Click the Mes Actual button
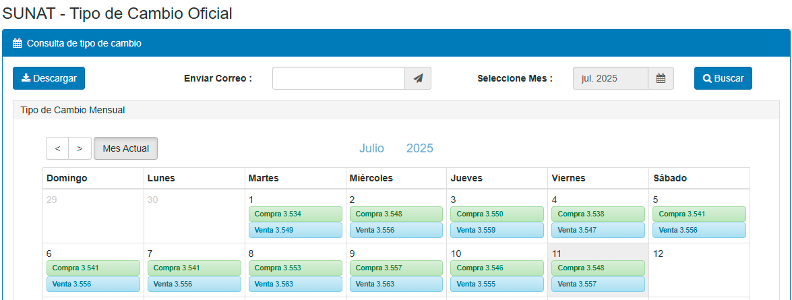Image resolution: width=792 pixels, height=300 pixels. [126, 148]
